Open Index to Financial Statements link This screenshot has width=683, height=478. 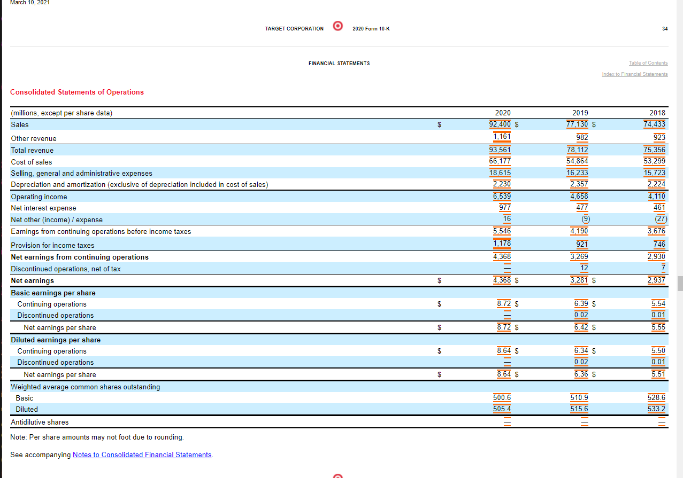pyautogui.click(x=635, y=74)
